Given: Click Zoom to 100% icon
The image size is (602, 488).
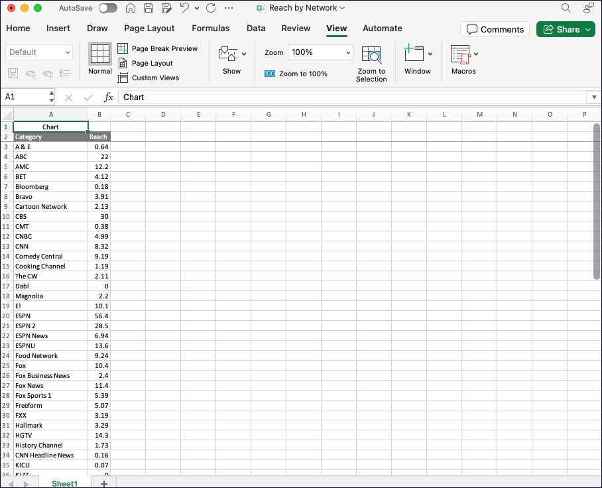Looking at the screenshot, I should pyautogui.click(x=269, y=73).
